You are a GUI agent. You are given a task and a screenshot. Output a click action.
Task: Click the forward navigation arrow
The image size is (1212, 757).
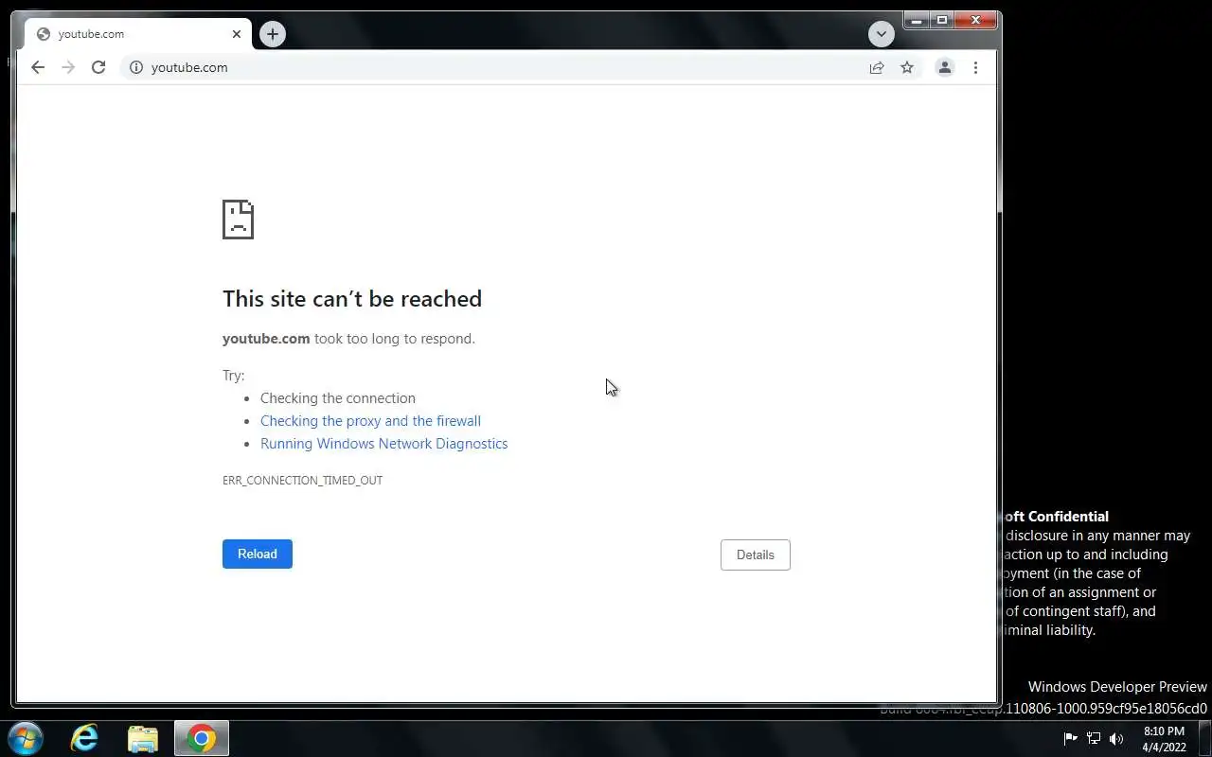(x=68, y=67)
